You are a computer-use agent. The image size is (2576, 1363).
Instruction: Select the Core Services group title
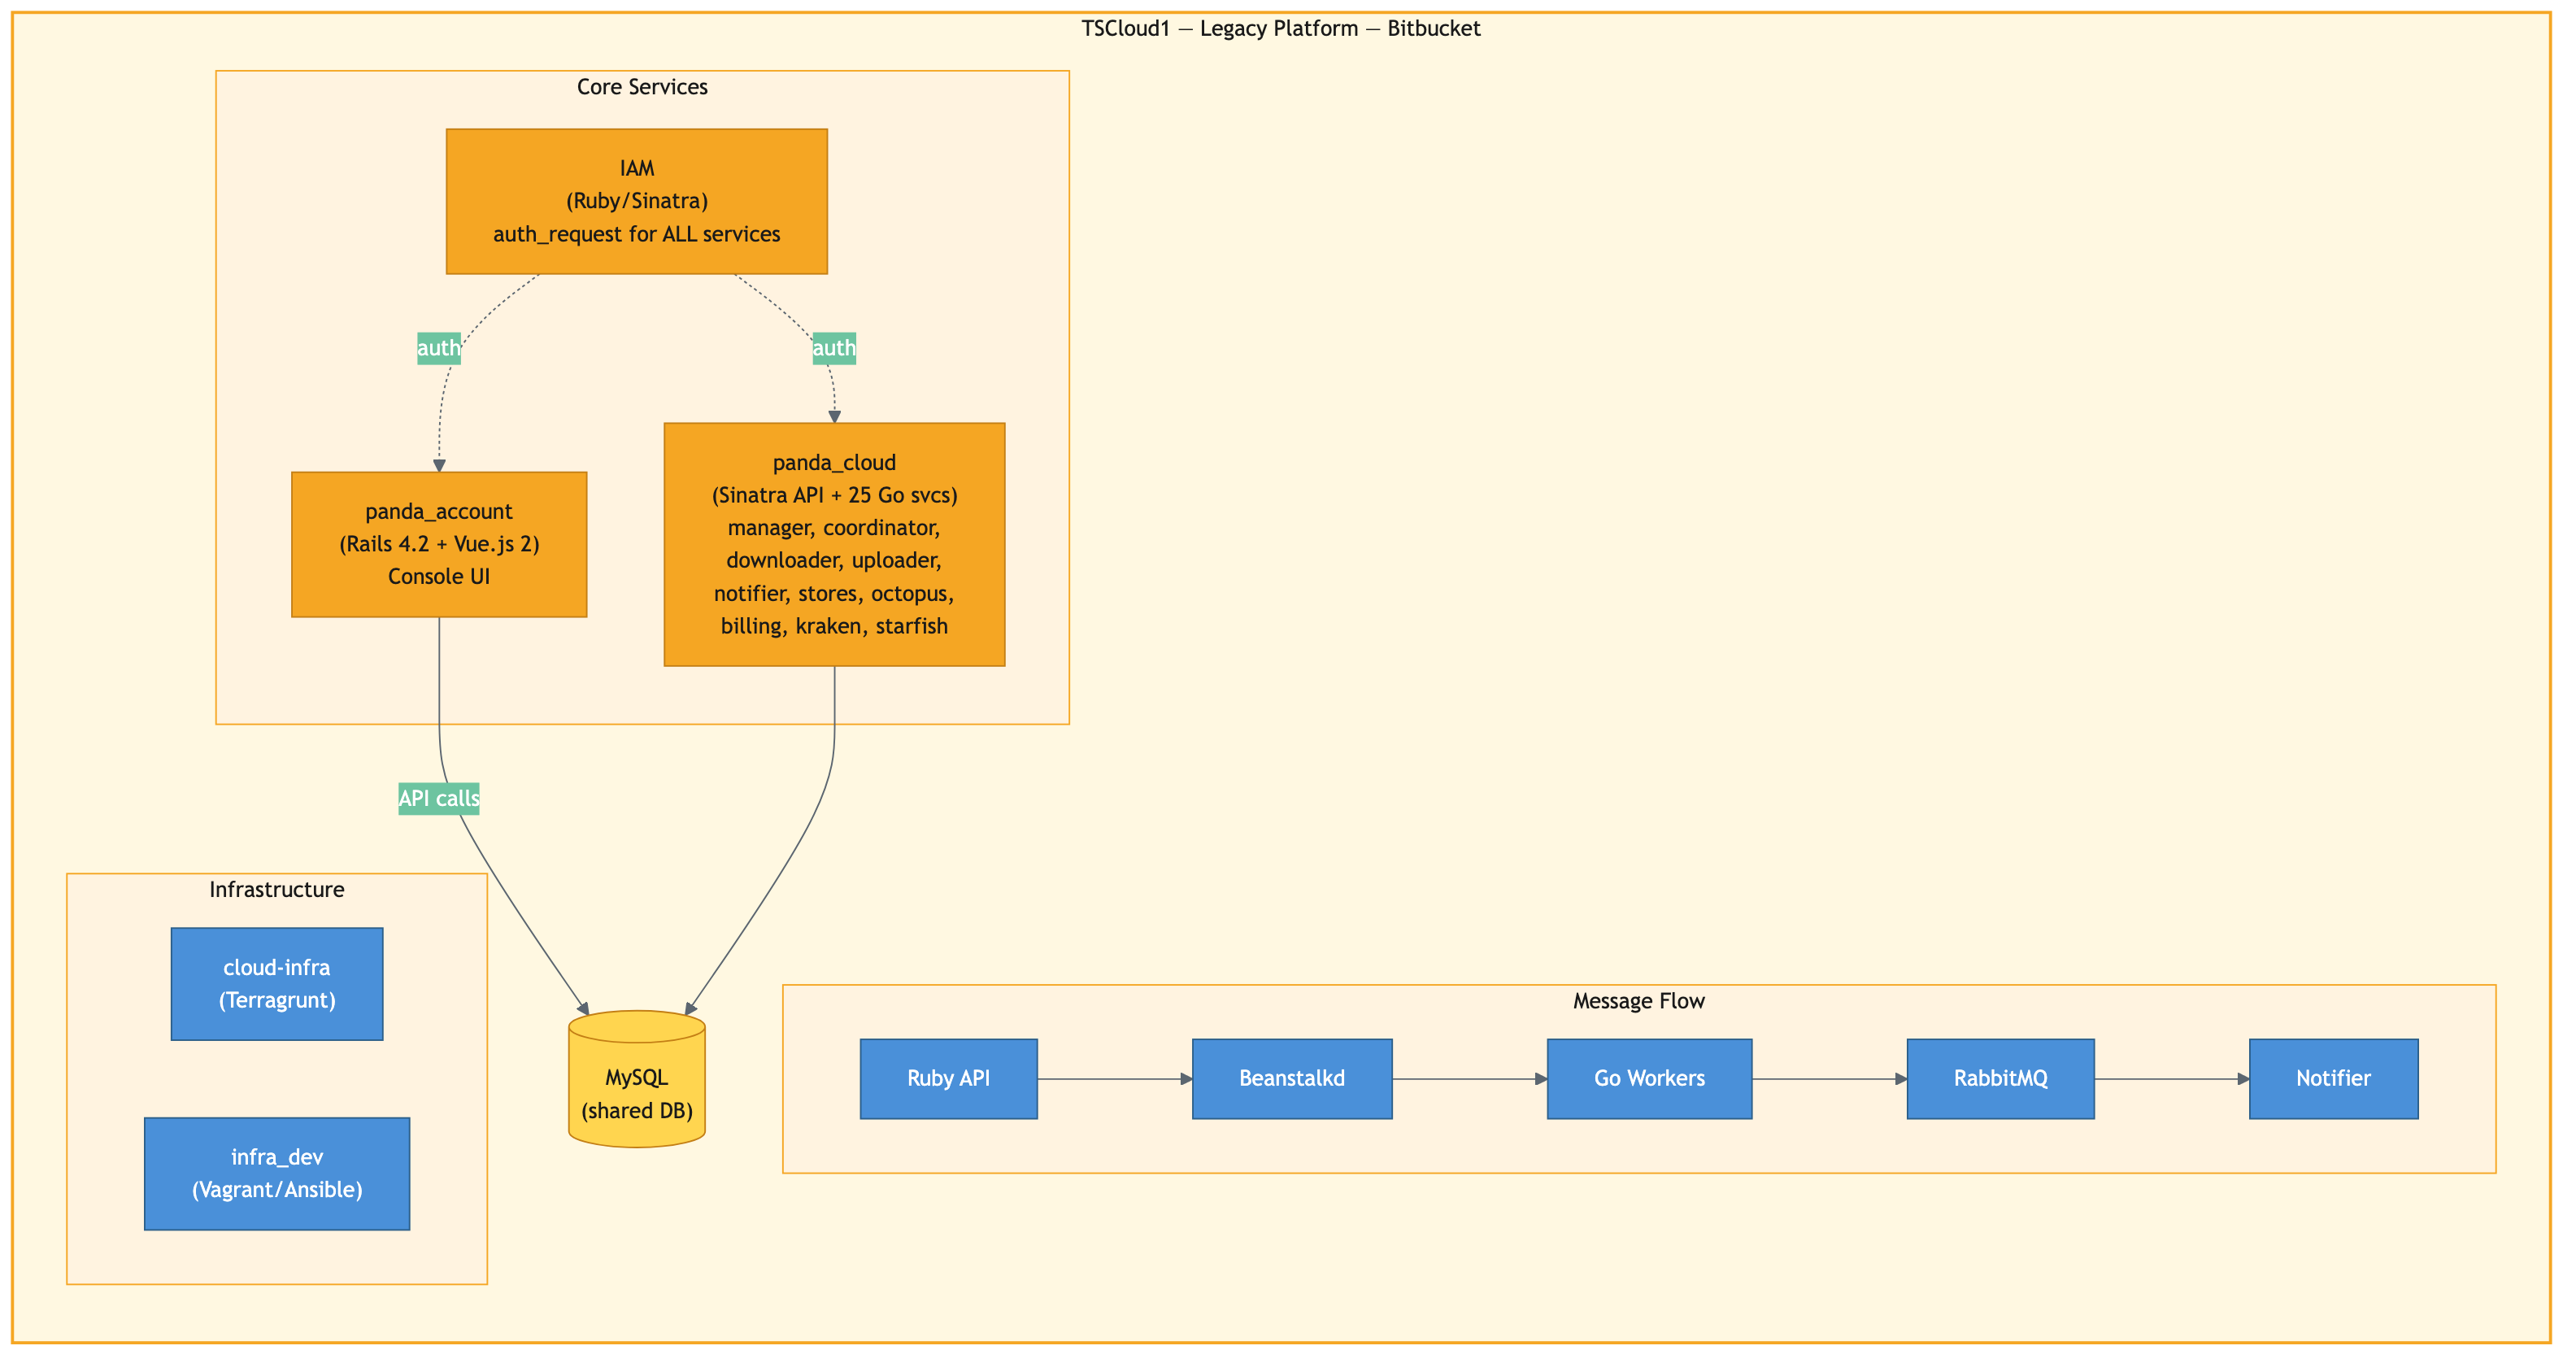(x=641, y=87)
